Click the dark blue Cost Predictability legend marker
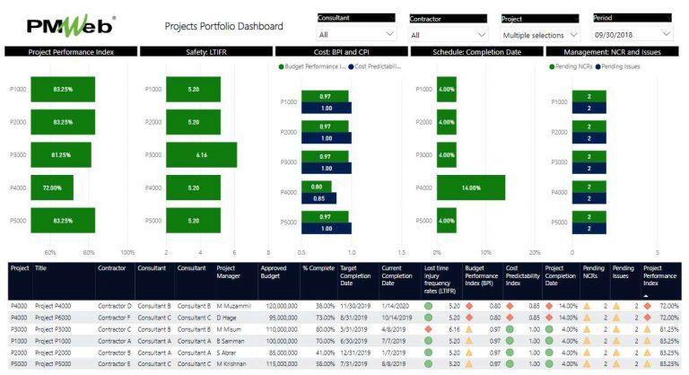Screen dimensions: 689x375 coord(351,66)
